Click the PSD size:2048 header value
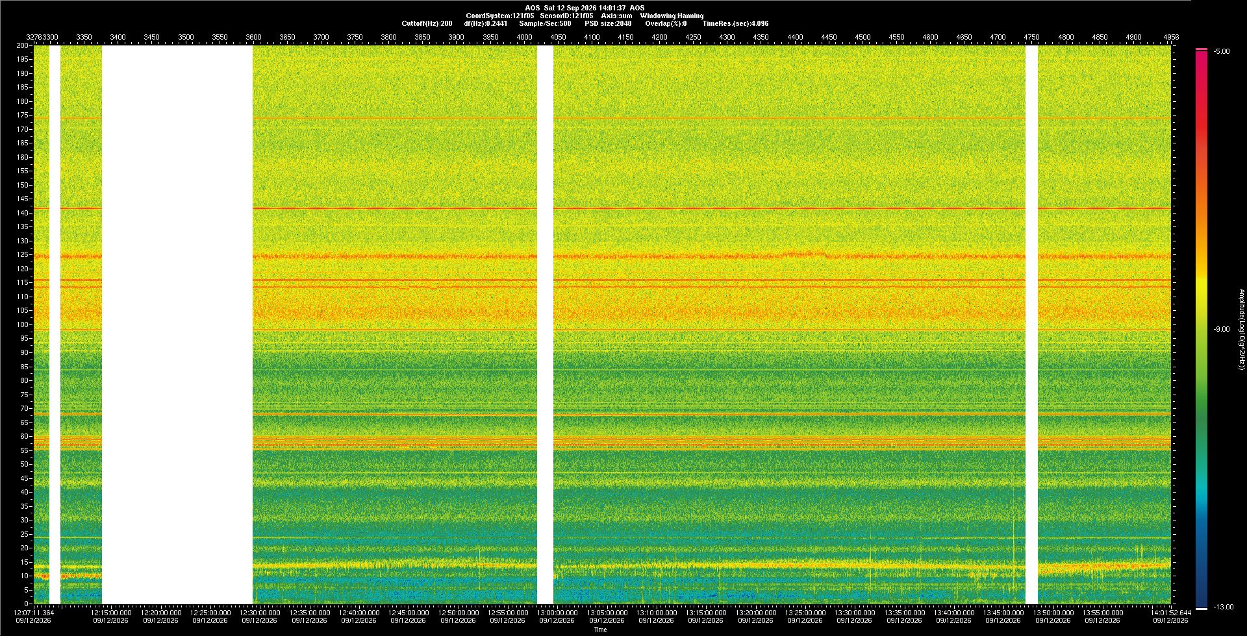 tap(608, 23)
